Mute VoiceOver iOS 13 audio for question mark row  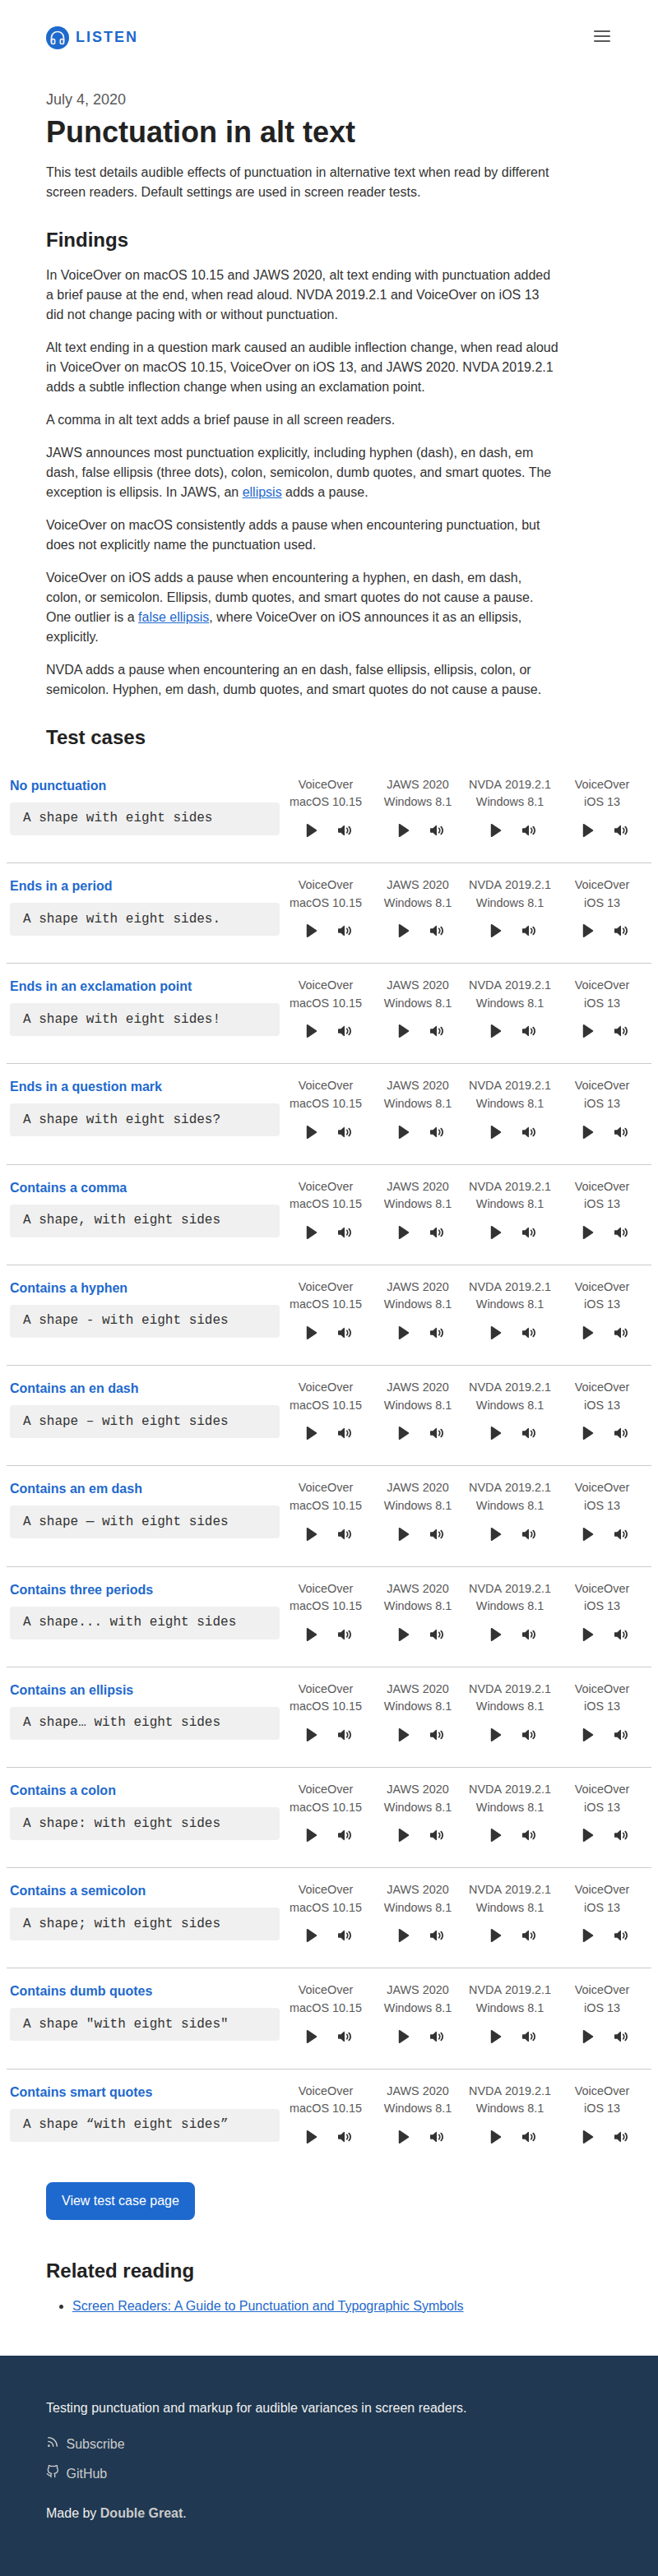pos(621,1132)
